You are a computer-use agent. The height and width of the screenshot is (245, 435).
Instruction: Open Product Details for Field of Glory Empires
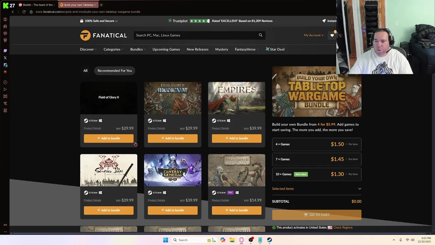click(220, 128)
